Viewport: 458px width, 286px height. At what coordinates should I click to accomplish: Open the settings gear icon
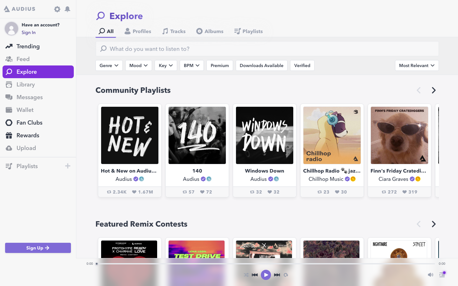tap(57, 9)
